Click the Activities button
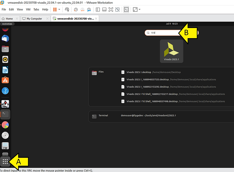 7,24
